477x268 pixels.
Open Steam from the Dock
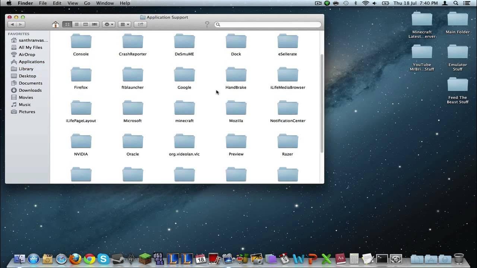(x=117, y=259)
